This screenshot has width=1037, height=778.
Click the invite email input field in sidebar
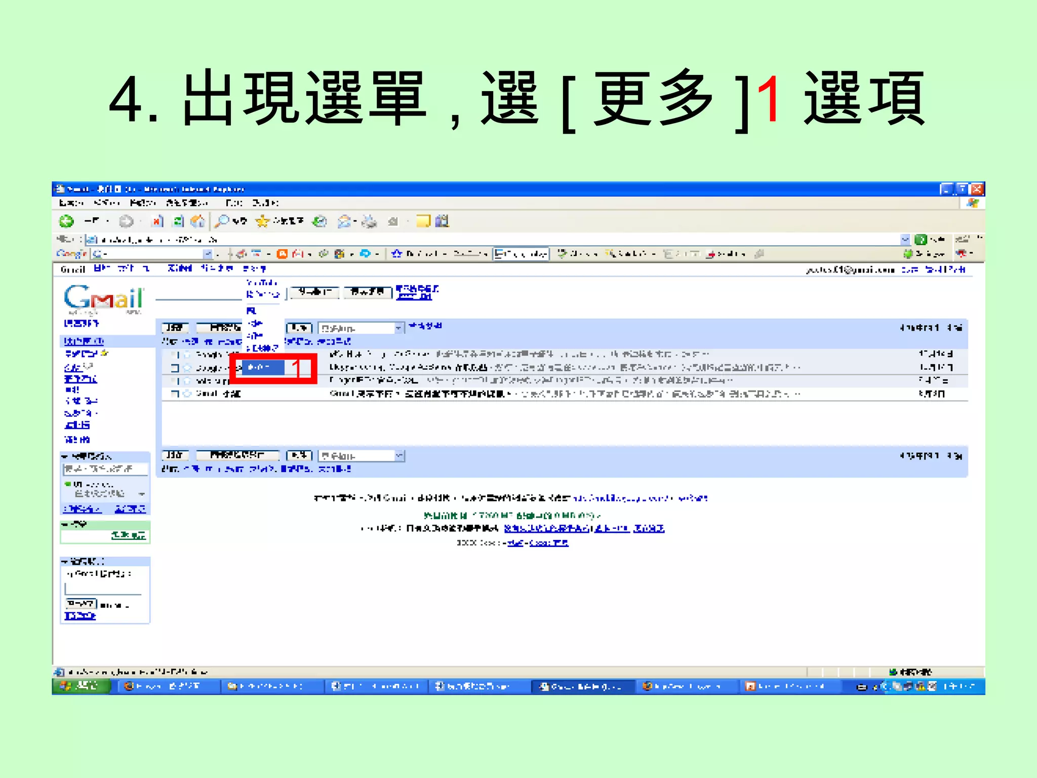click(103, 589)
